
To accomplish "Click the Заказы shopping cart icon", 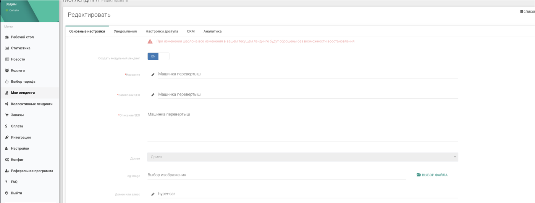I will point(7,115).
